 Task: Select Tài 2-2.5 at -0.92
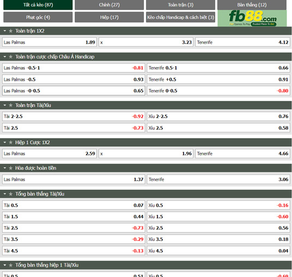coord(74,117)
